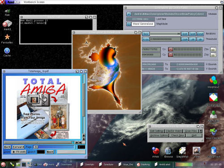Click the Forward button in PDF viewer
Viewport: 224px width, 168px height.
point(18,147)
